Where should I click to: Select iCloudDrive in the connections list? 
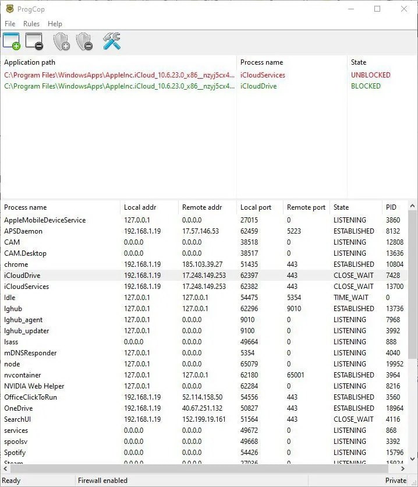click(x=204, y=276)
